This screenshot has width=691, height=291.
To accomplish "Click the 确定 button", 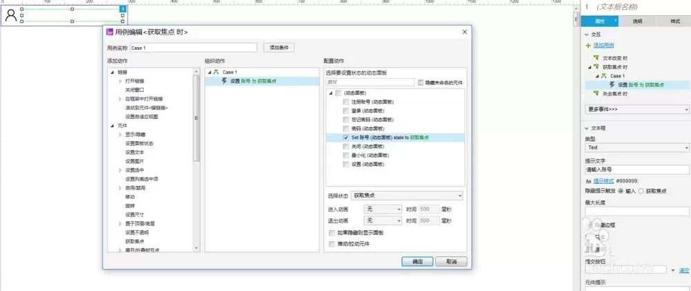I will 417,261.
